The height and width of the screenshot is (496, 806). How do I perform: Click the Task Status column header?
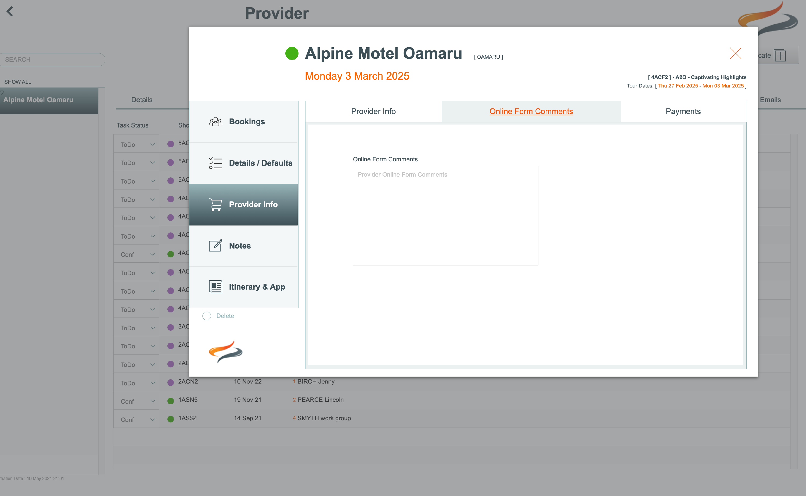click(x=132, y=125)
